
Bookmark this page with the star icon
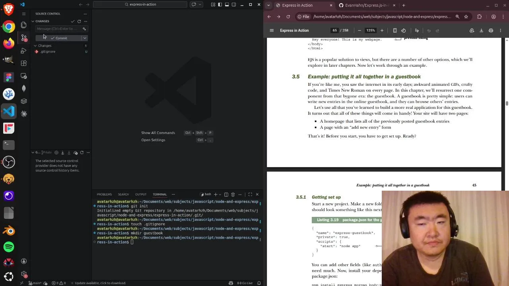pyautogui.click(x=466, y=17)
